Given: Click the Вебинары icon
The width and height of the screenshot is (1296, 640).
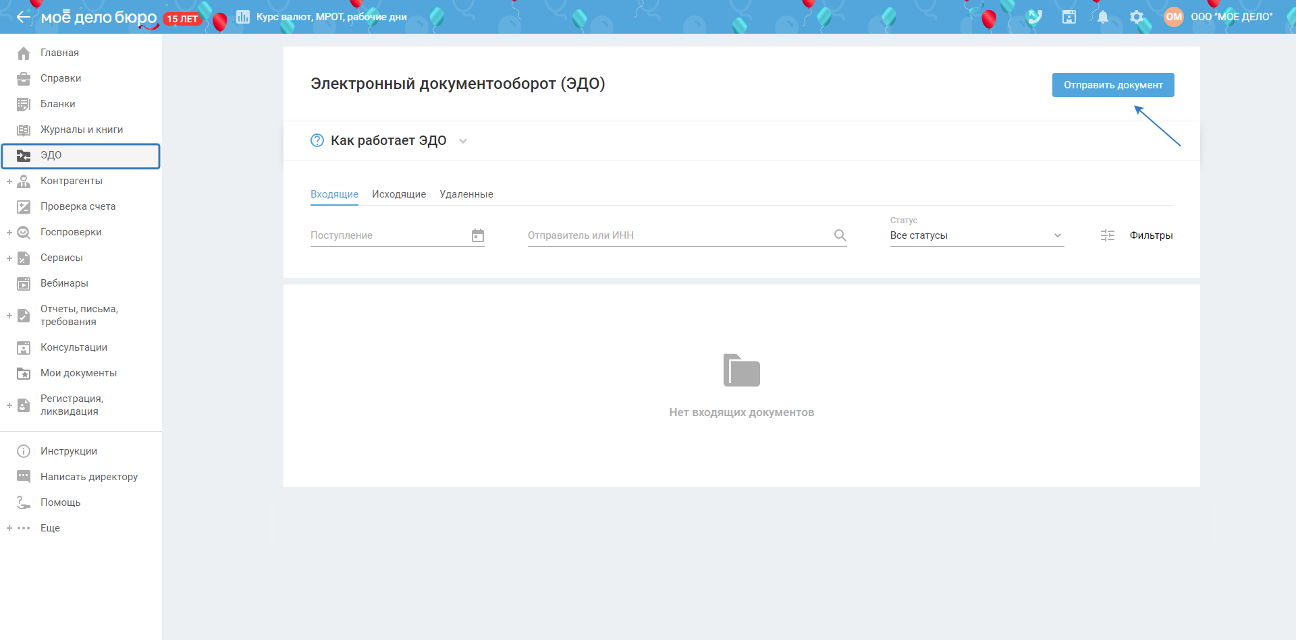Looking at the screenshot, I should [24, 283].
